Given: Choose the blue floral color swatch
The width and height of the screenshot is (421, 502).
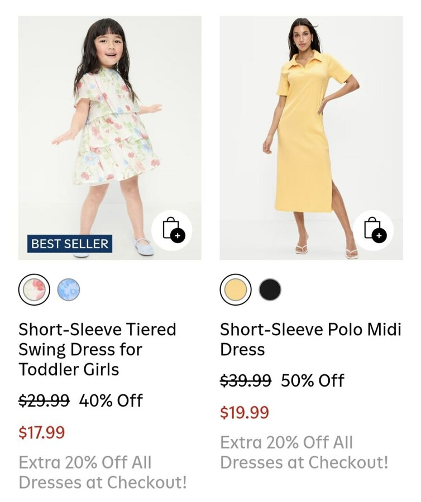Looking at the screenshot, I should (x=69, y=289).
